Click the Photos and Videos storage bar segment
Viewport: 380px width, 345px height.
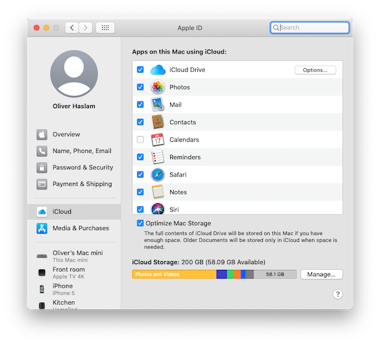174,274
